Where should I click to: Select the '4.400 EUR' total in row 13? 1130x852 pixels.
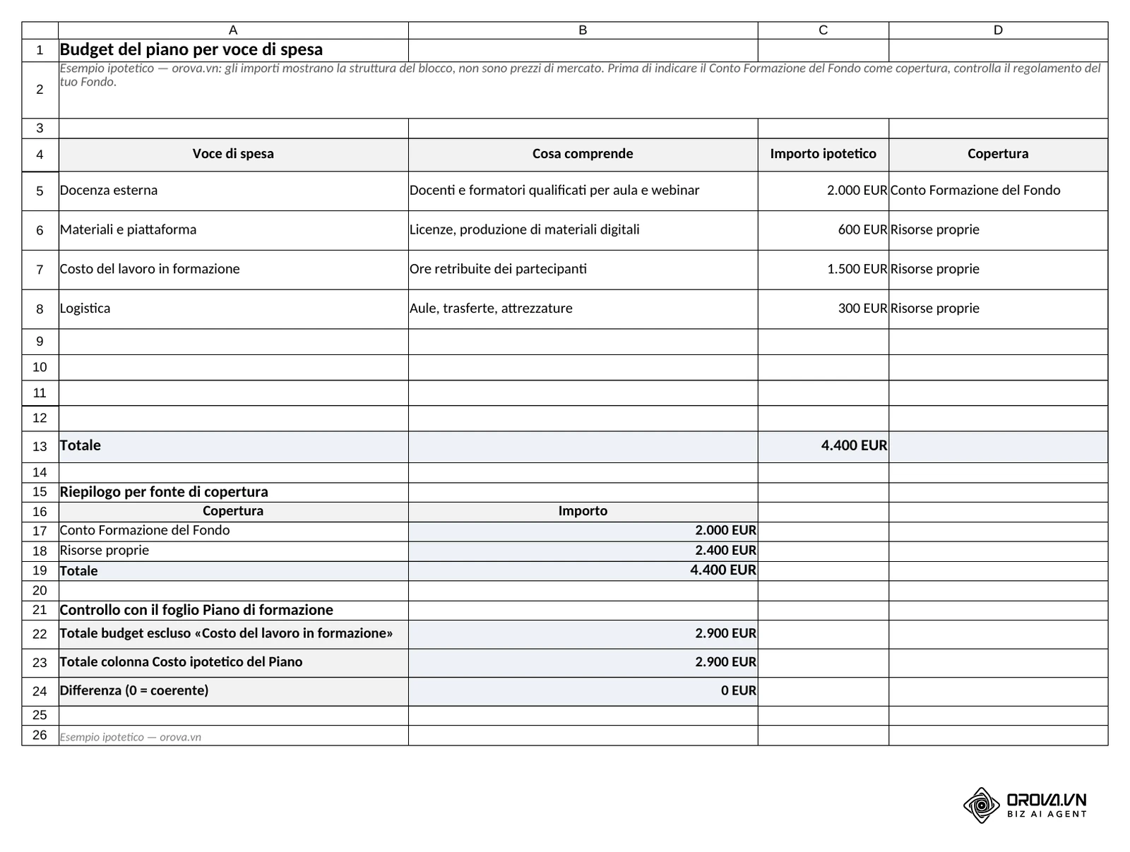click(x=823, y=446)
